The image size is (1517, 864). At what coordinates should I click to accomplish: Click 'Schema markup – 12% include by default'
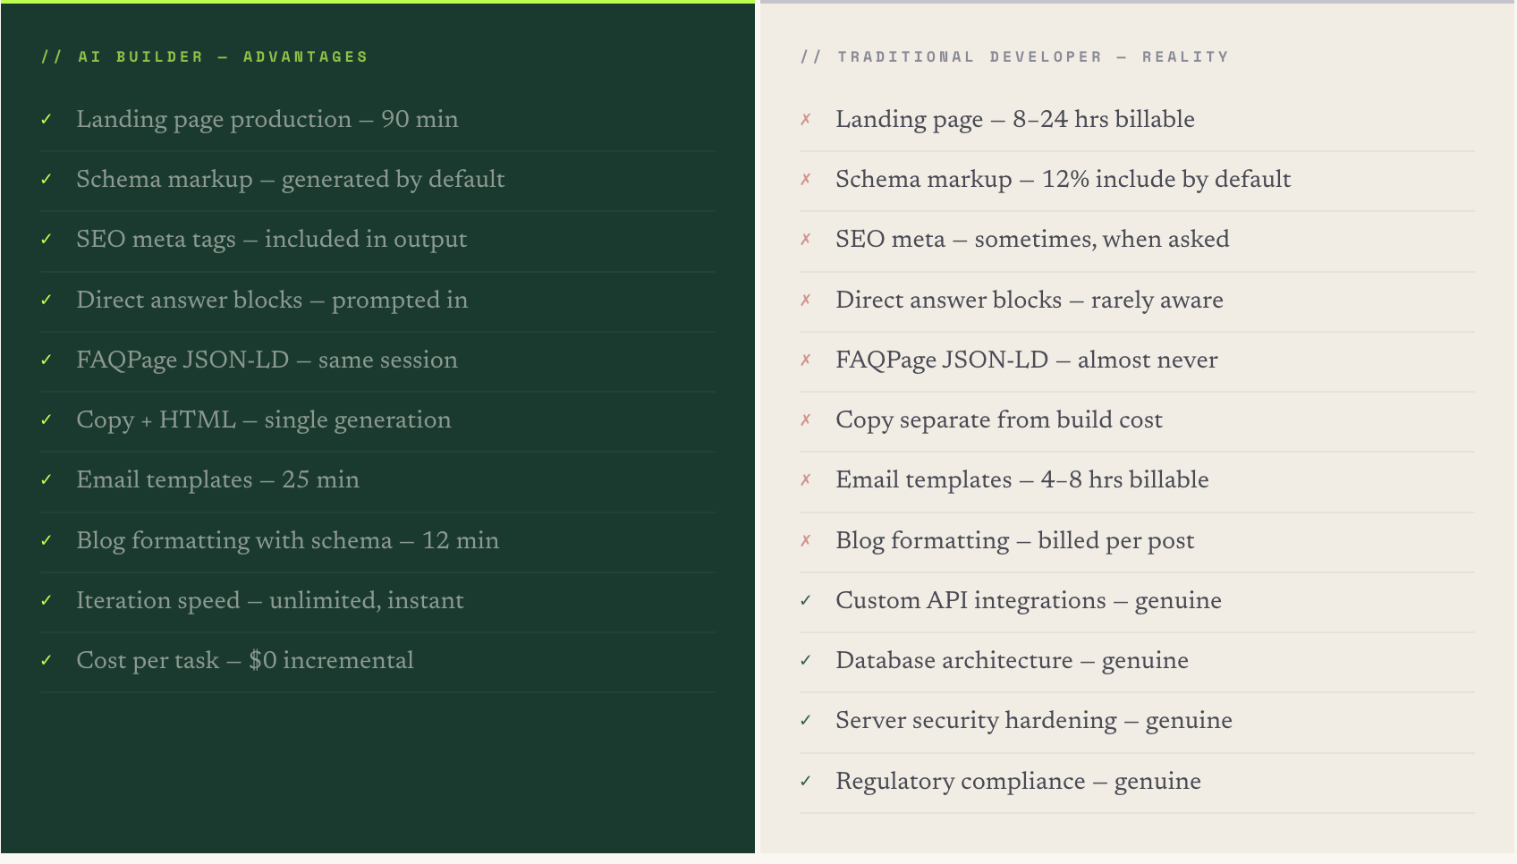click(1063, 180)
